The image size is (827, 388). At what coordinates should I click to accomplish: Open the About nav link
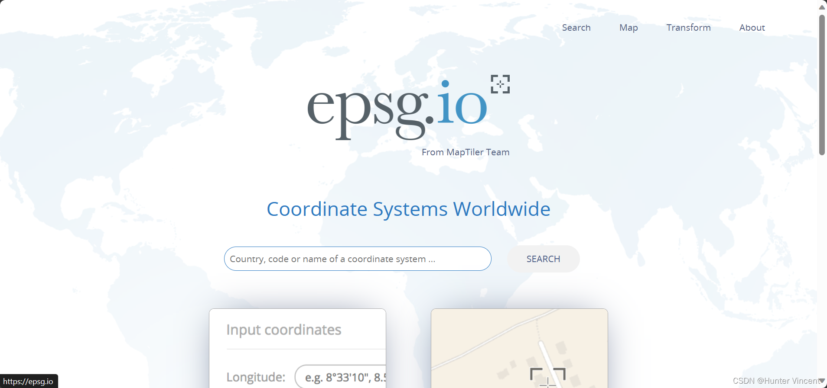pyautogui.click(x=752, y=28)
